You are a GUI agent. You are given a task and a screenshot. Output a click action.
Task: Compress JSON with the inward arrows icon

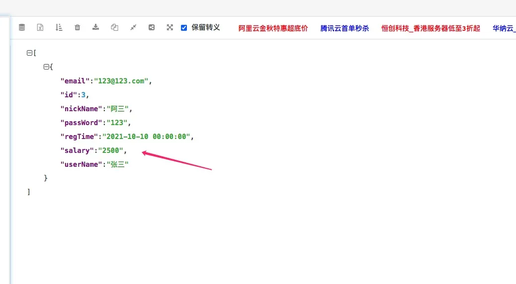(133, 27)
